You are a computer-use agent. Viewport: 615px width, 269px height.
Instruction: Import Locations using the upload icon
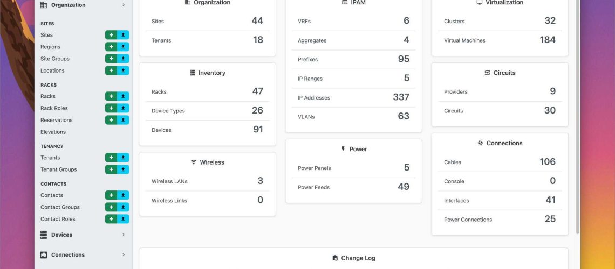(124, 70)
